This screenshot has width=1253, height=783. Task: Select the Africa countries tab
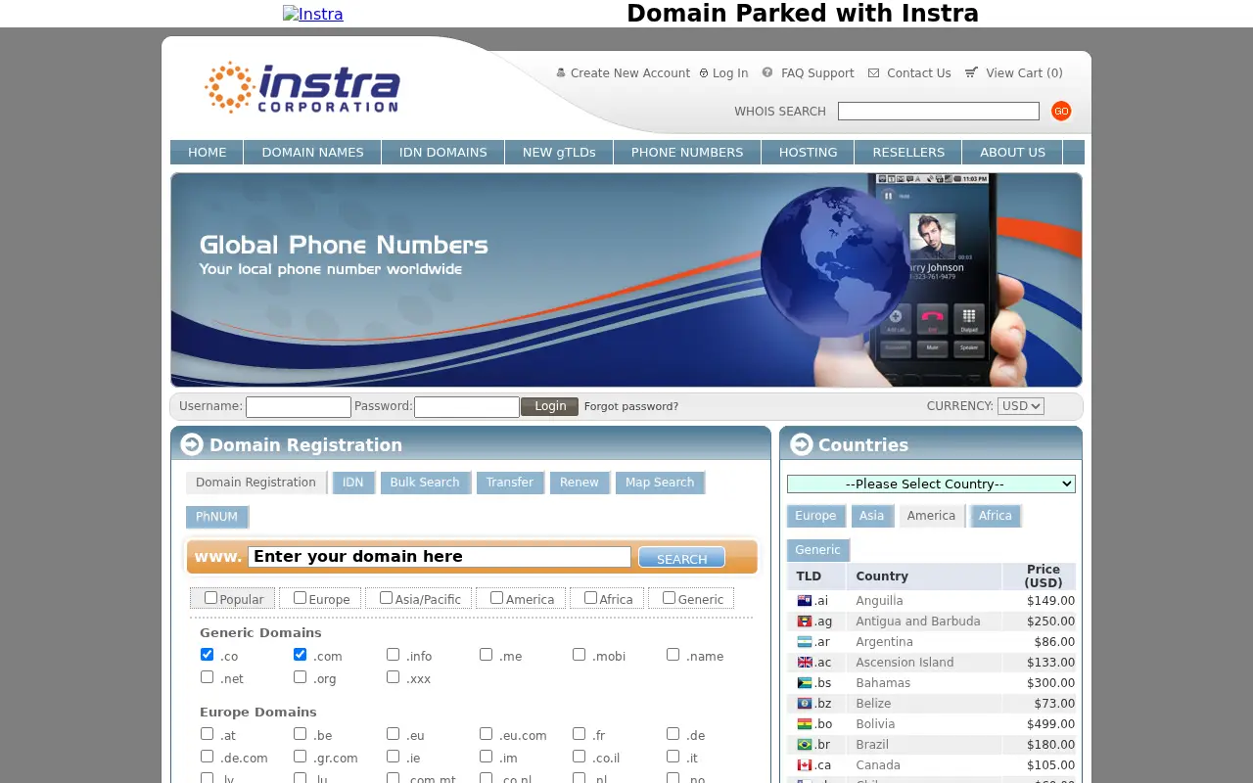click(996, 516)
